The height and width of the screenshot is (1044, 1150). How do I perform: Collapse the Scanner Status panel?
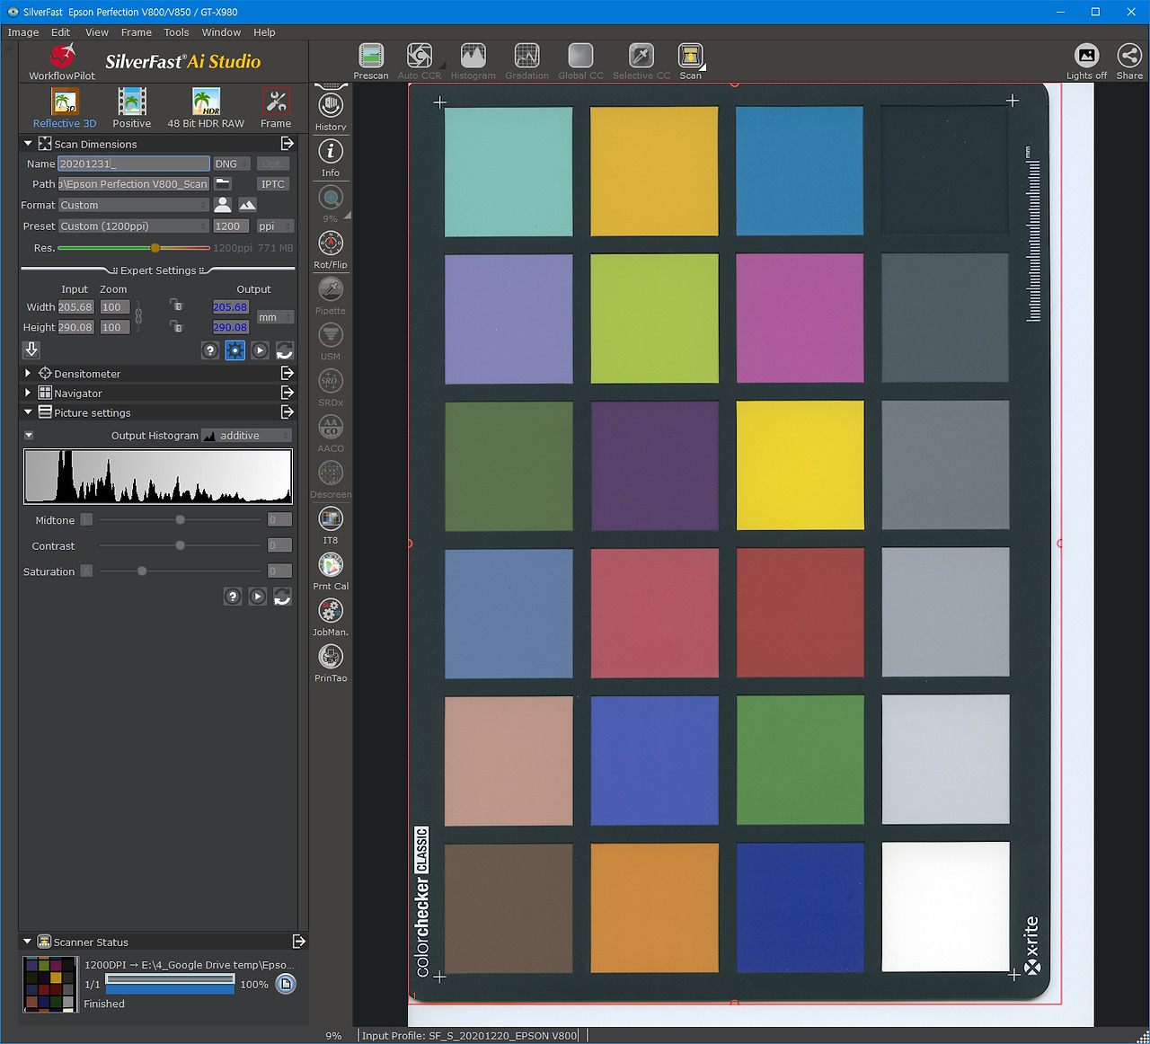tap(28, 942)
